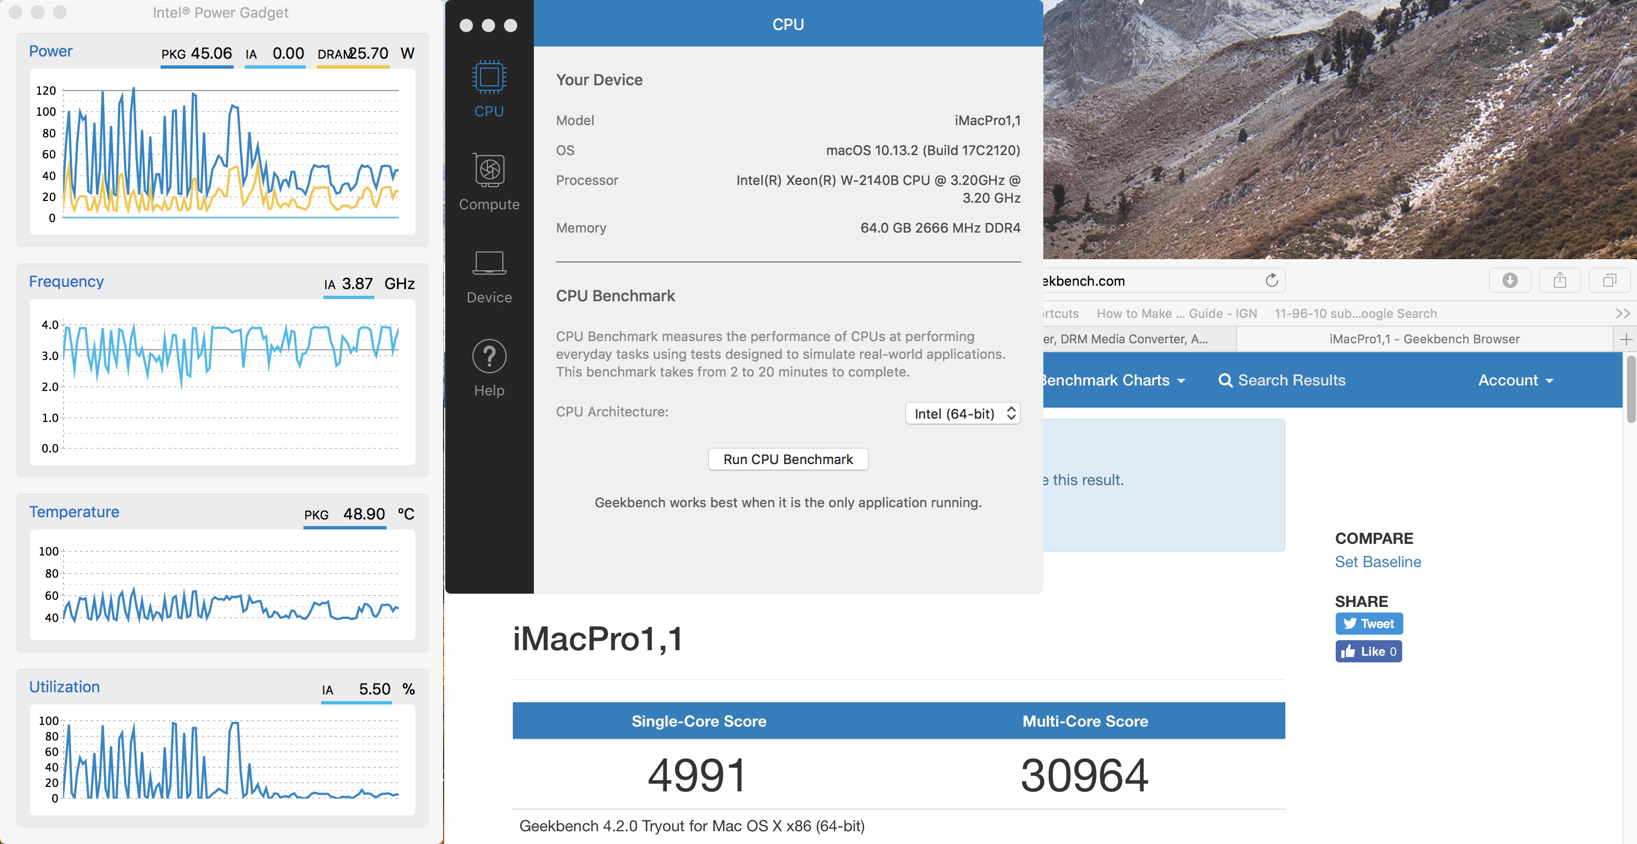
Task: Go to Search Results on Geekbench site
Action: click(1291, 380)
